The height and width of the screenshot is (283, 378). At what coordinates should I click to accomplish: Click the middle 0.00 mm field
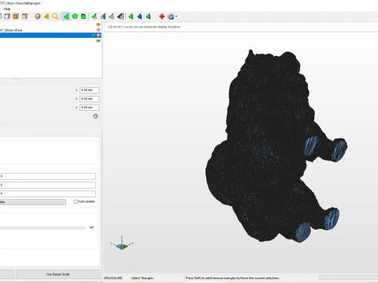pyautogui.click(x=89, y=99)
